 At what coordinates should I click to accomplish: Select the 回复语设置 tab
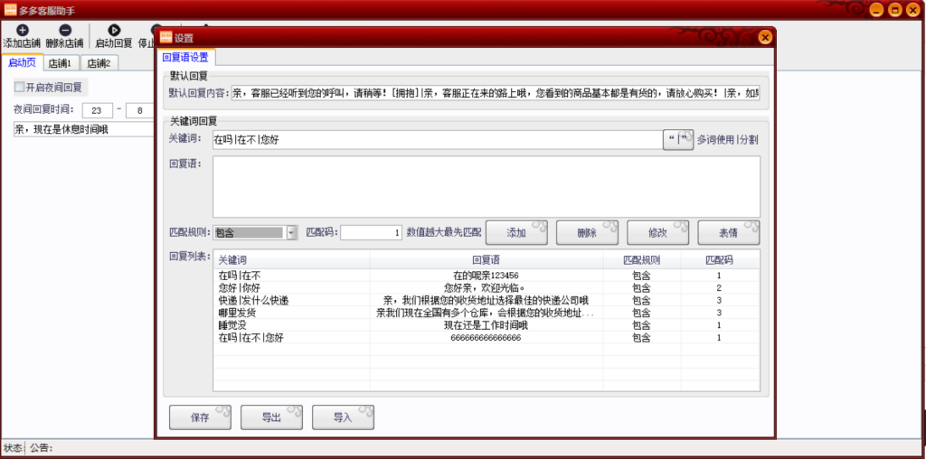[185, 57]
